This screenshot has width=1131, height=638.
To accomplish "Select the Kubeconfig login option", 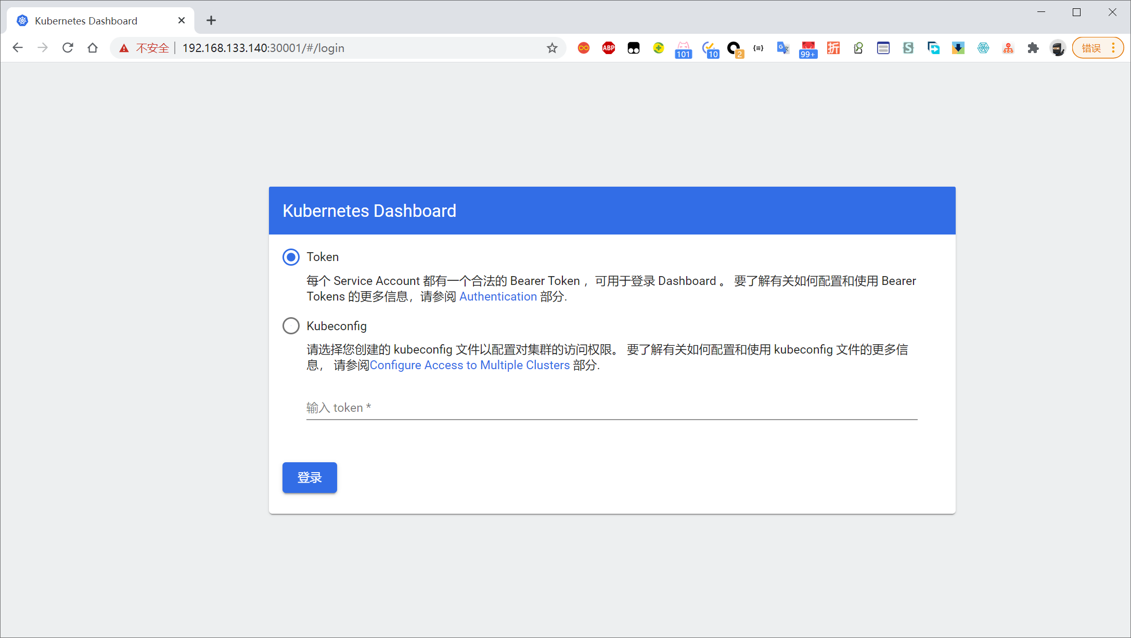I will coord(291,326).
